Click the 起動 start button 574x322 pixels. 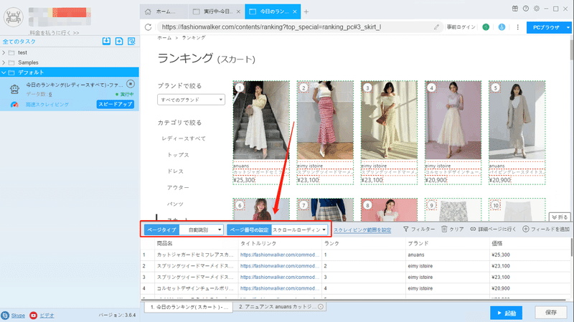[x=507, y=313]
